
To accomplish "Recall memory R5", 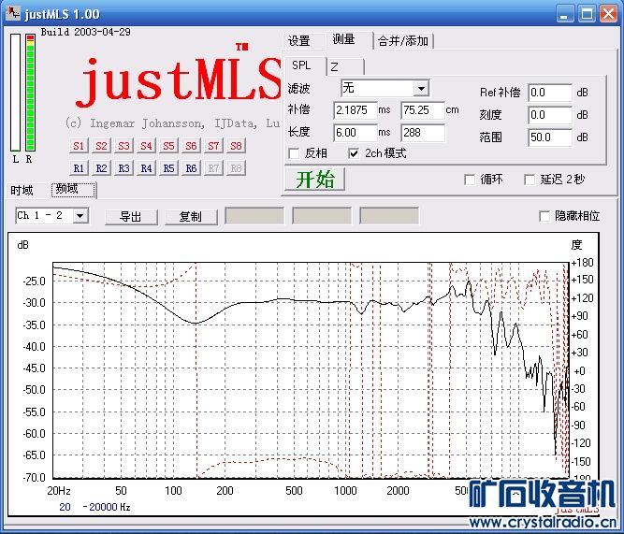I will (x=168, y=168).
